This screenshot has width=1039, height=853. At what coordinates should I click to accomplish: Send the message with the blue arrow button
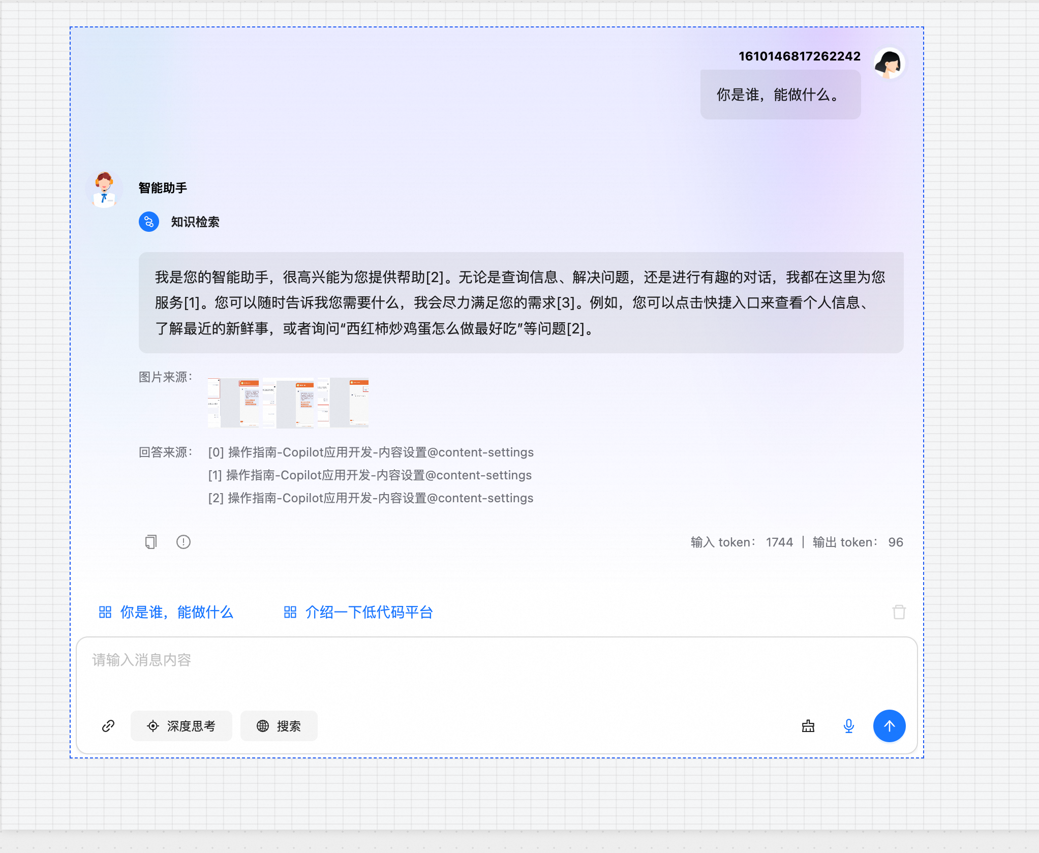[889, 726]
